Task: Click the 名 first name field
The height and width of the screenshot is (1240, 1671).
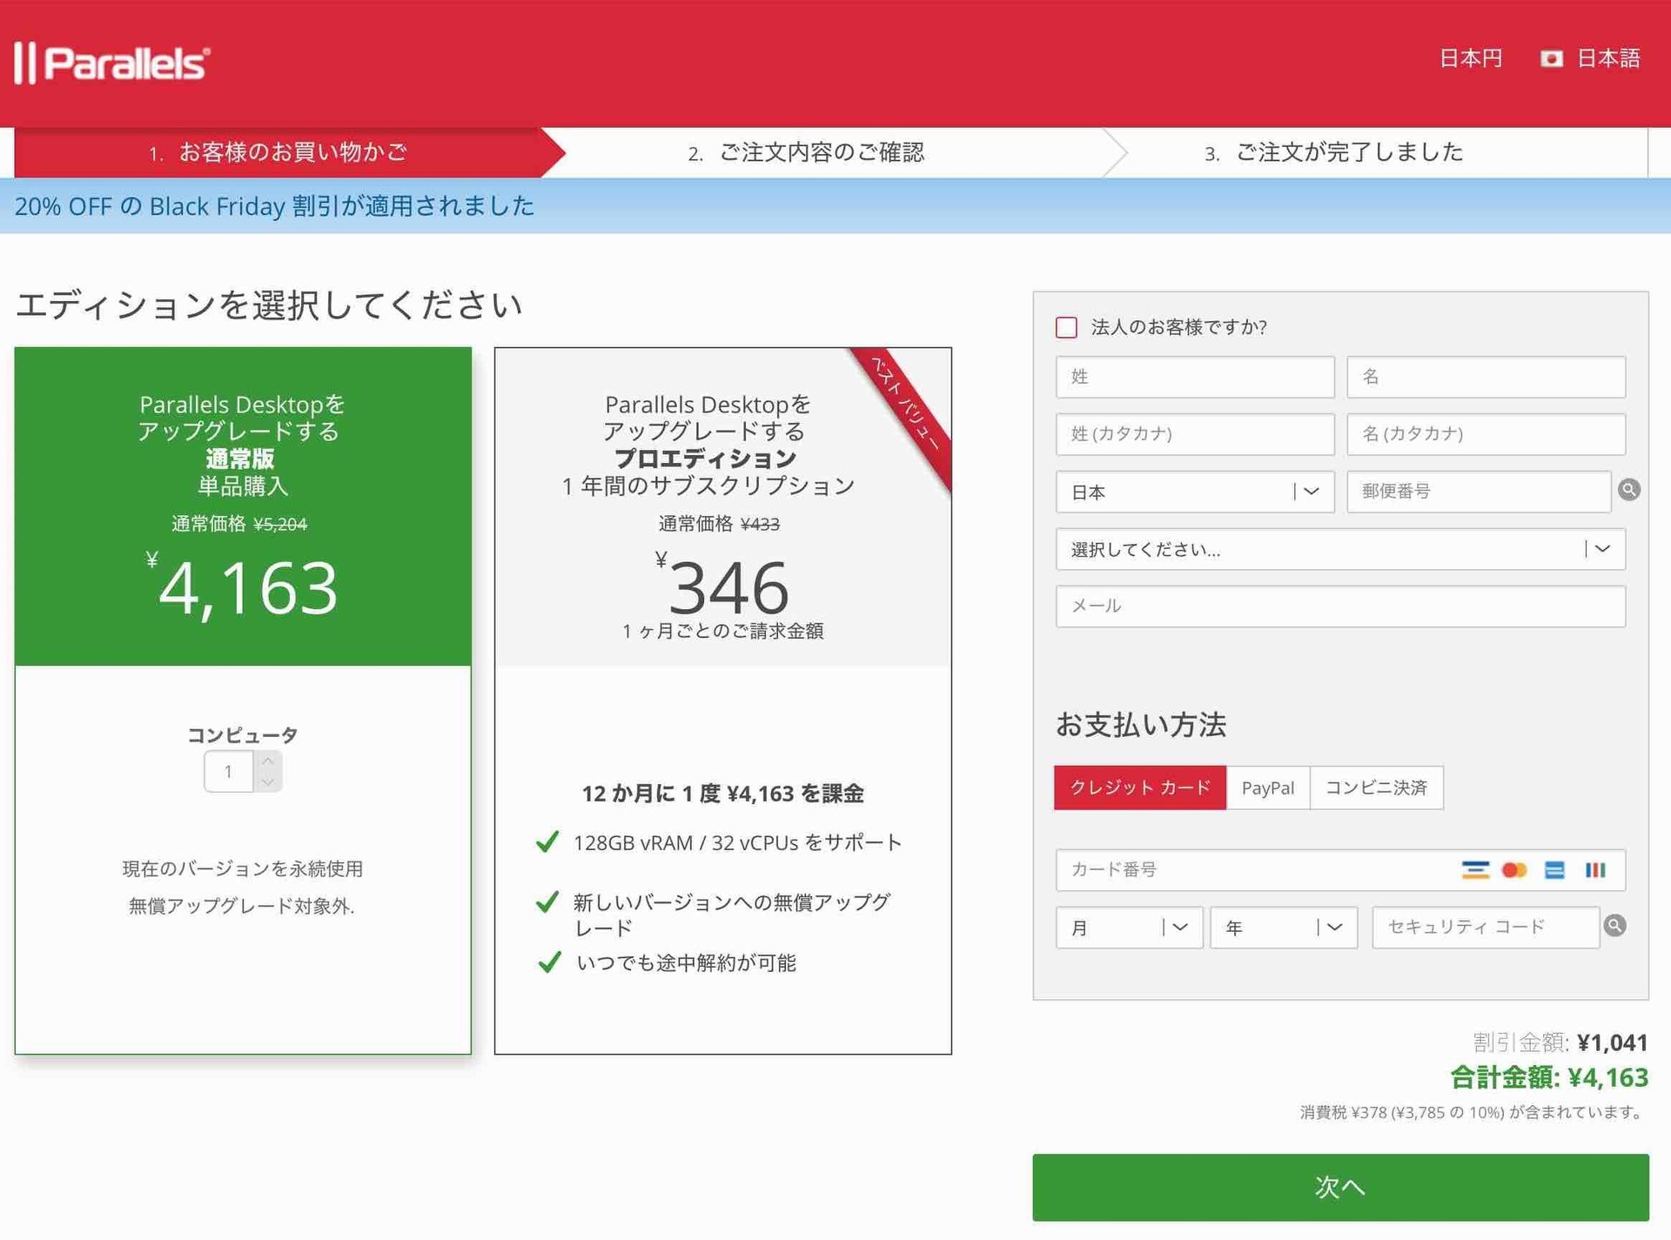Action: point(1486,377)
